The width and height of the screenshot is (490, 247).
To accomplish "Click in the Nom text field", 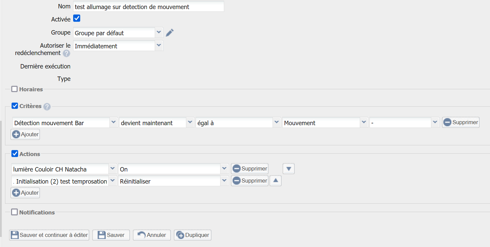I will click(x=148, y=6).
